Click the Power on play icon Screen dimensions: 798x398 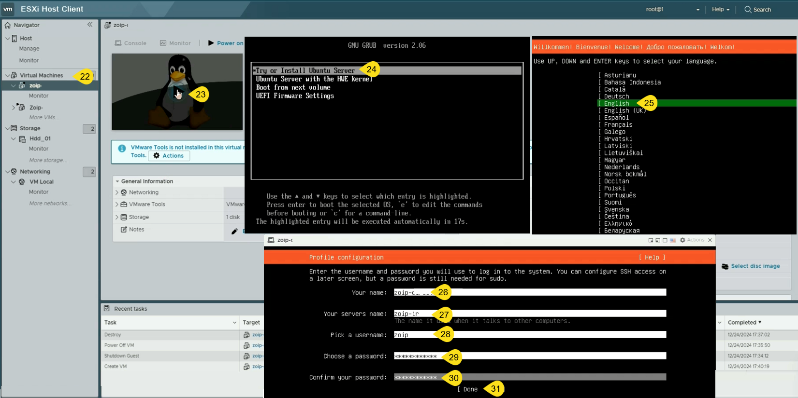[211, 43]
